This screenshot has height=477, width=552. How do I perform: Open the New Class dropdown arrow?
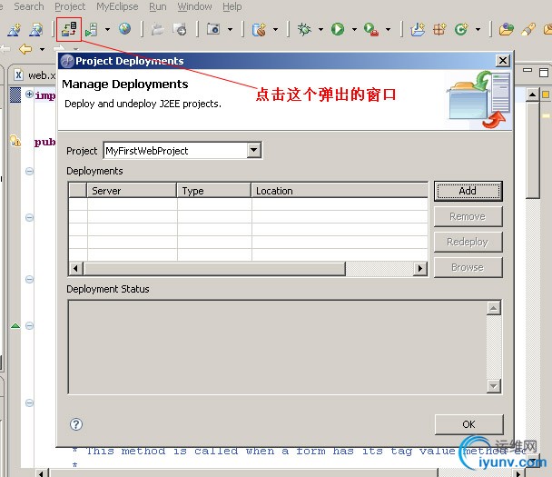[478, 30]
